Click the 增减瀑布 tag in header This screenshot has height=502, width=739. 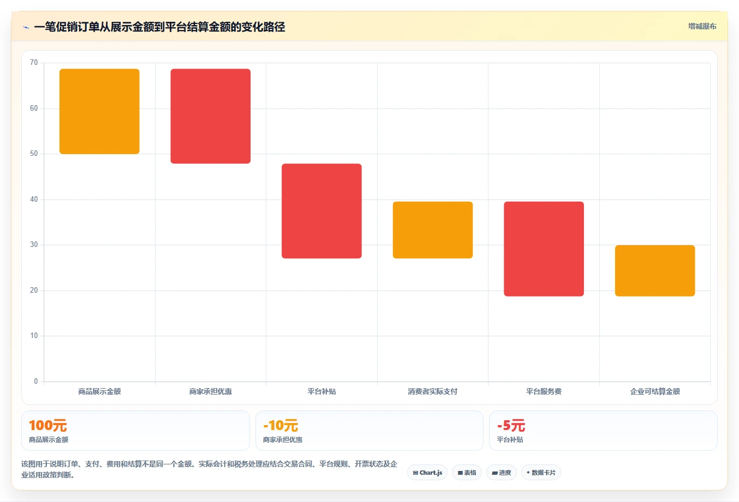(702, 26)
